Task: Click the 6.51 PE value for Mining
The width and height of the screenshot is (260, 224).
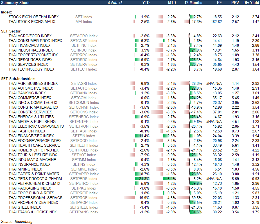Action: pos(218,169)
